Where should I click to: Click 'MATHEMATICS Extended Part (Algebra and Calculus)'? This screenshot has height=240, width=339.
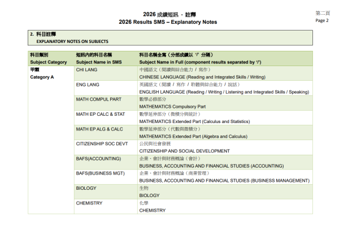pyautogui.click(x=193, y=137)
